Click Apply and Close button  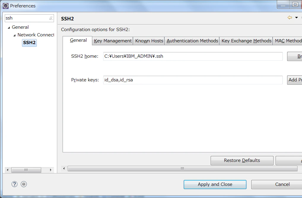click(x=215, y=185)
